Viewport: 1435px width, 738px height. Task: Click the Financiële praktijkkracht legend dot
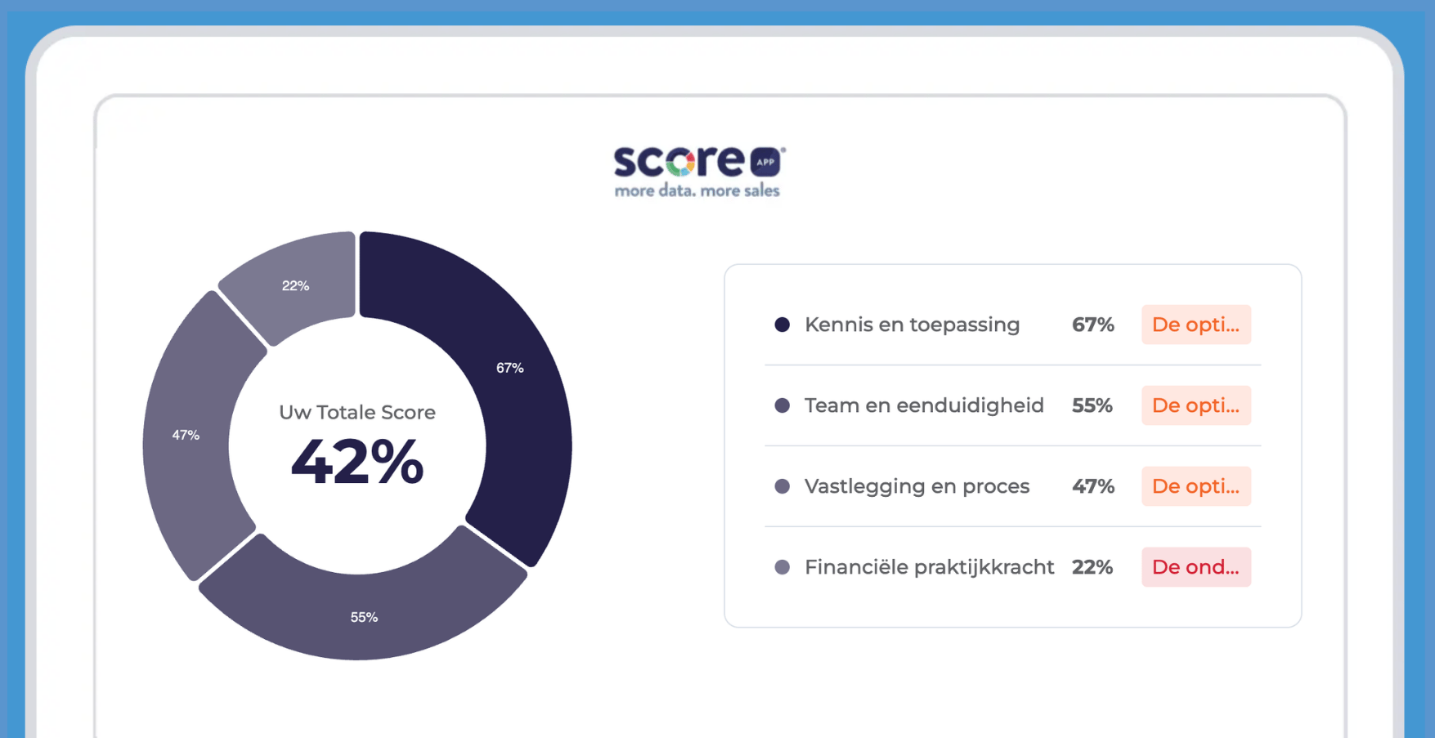[783, 567]
